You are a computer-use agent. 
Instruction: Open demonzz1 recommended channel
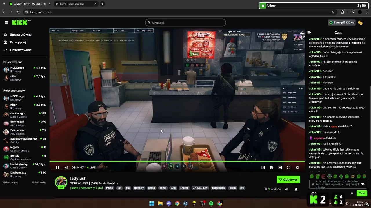[25, 123]
